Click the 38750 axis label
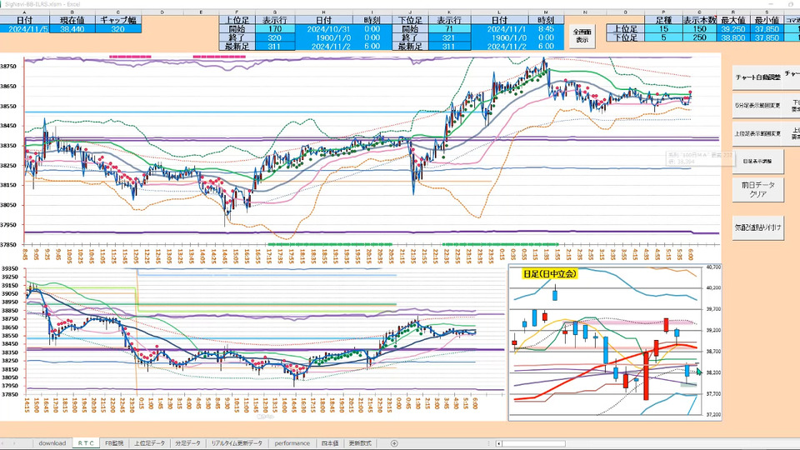This screenshot has height=450, width=800. point(8,67)
